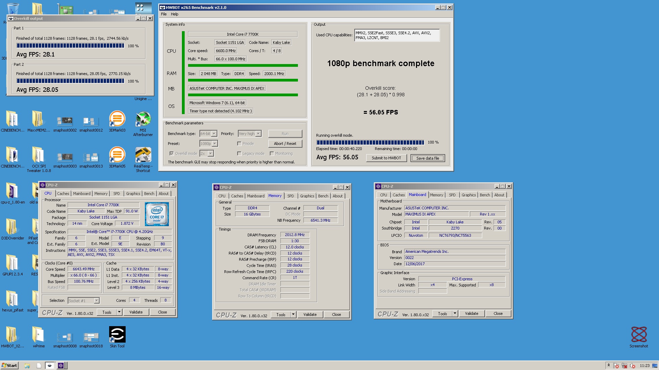Toggle the Pmode checkbox
659x370 pixels.
tap(239, 144)
